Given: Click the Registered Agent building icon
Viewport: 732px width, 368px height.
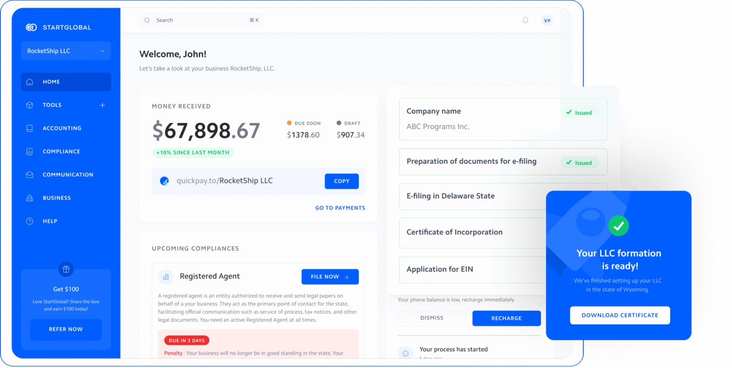Looking at the screenshot, I should pyautogui.click(x=166, y=276).
